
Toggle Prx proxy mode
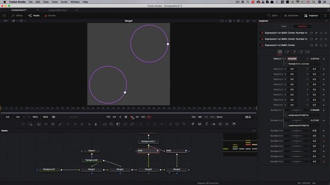pyautogui.click(x=206, y=117)
